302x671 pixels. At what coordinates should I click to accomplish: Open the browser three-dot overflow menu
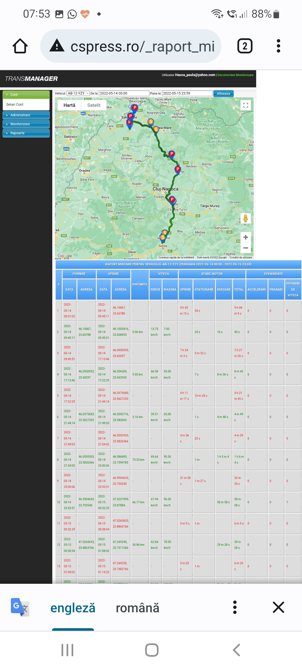(x=278, y=46)
